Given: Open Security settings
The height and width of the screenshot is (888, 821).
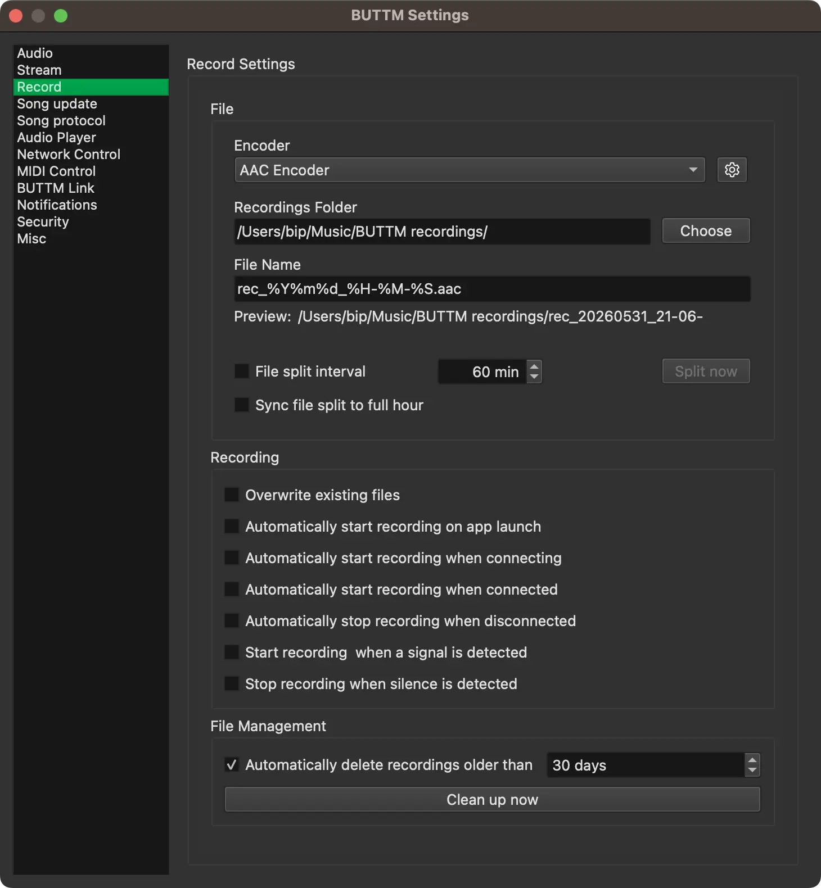Looking at the screenshot, I should coord(91,222).
